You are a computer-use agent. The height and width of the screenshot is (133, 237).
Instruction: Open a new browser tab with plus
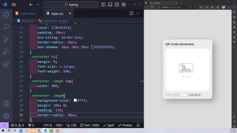tap(181, 3)
